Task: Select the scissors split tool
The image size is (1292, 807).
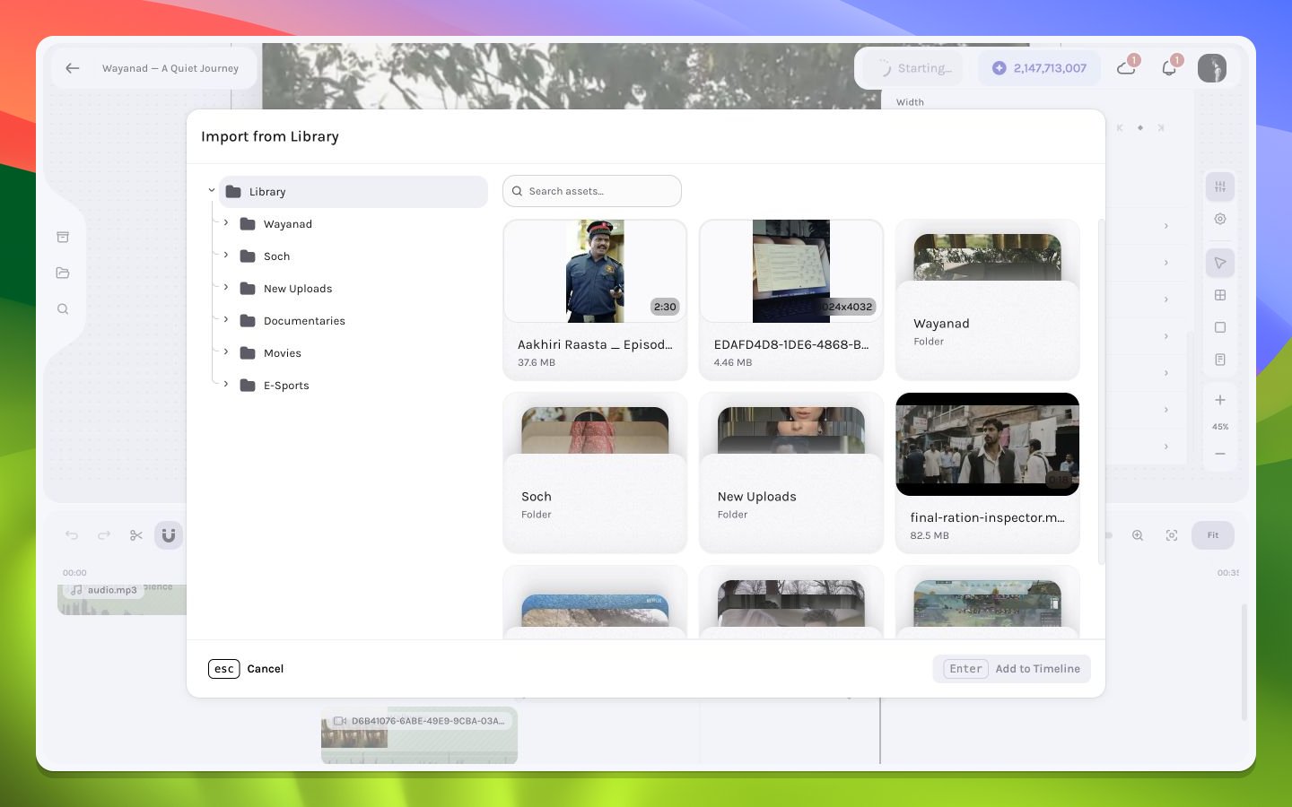Action: [136, 535]
